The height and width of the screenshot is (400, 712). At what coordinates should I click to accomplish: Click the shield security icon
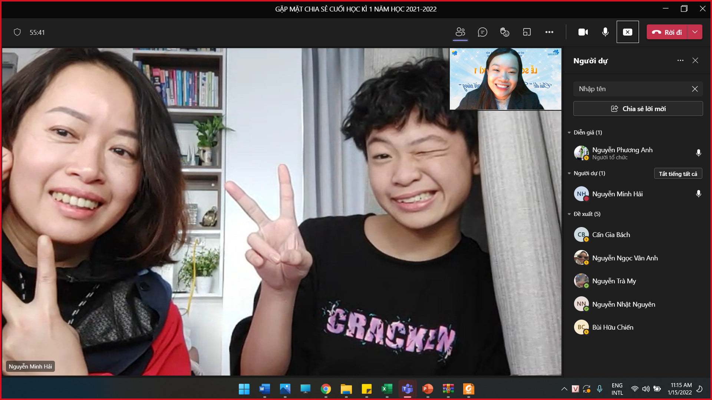17,32
